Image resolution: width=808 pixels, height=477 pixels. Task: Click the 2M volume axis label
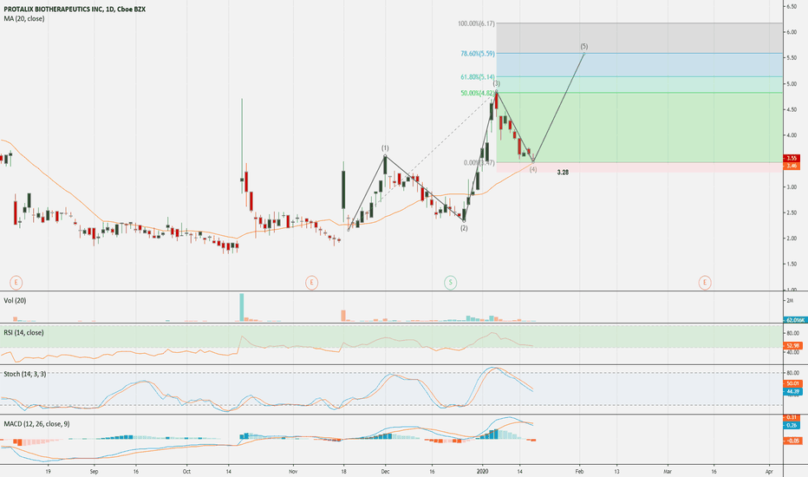coord(790,301)
